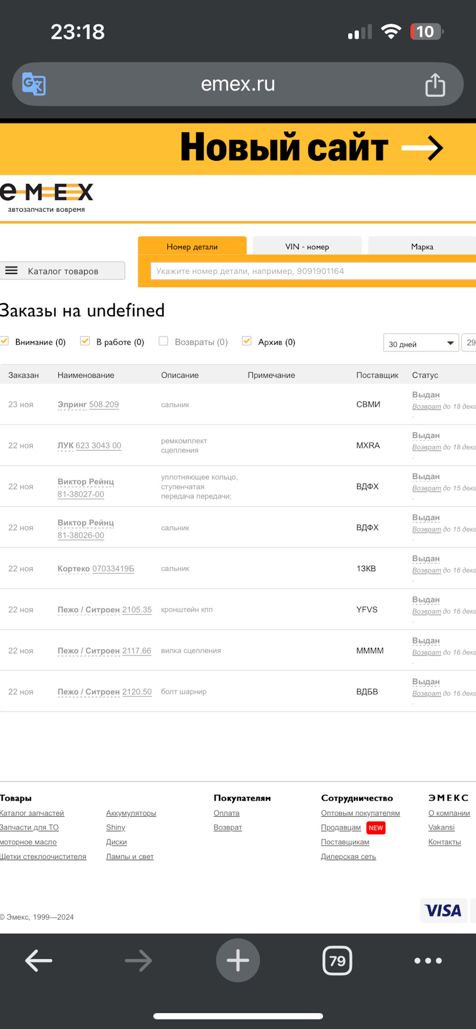Switch to the VIN - номер tab
Screen dimensions: 476x1029
(307, 247)
